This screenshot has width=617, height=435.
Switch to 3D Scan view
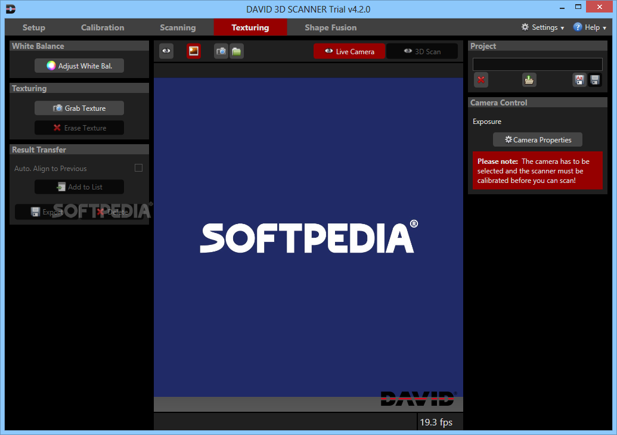tap(422, 51)
